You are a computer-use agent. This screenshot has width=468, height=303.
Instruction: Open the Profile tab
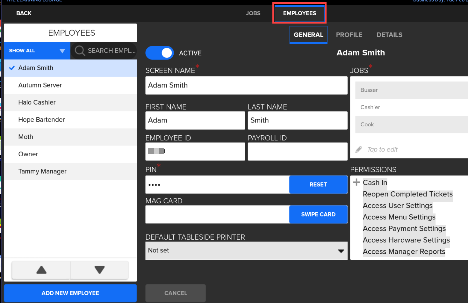click(349, 35)
